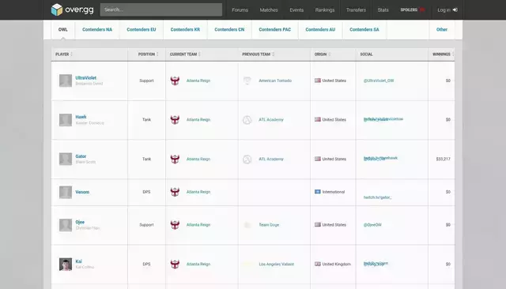
Task: Open the Other tab
Action: click(x=442, y=29)
